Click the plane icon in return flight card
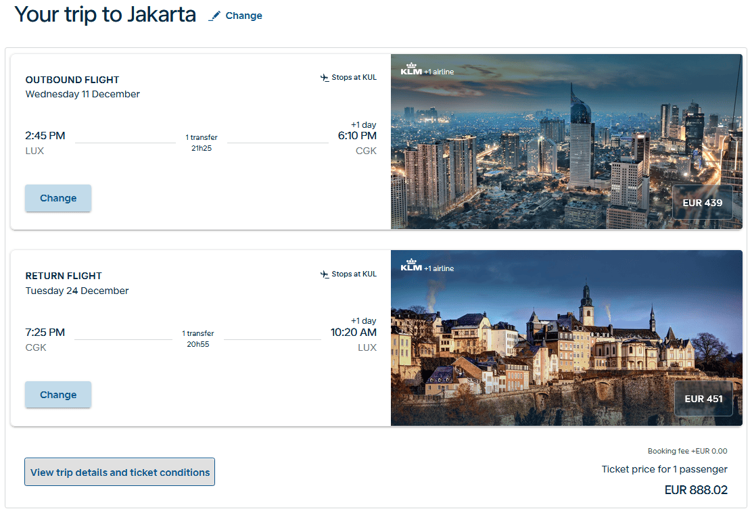The height and width of the screenshot is (511, 750). (x=325, y=274)
